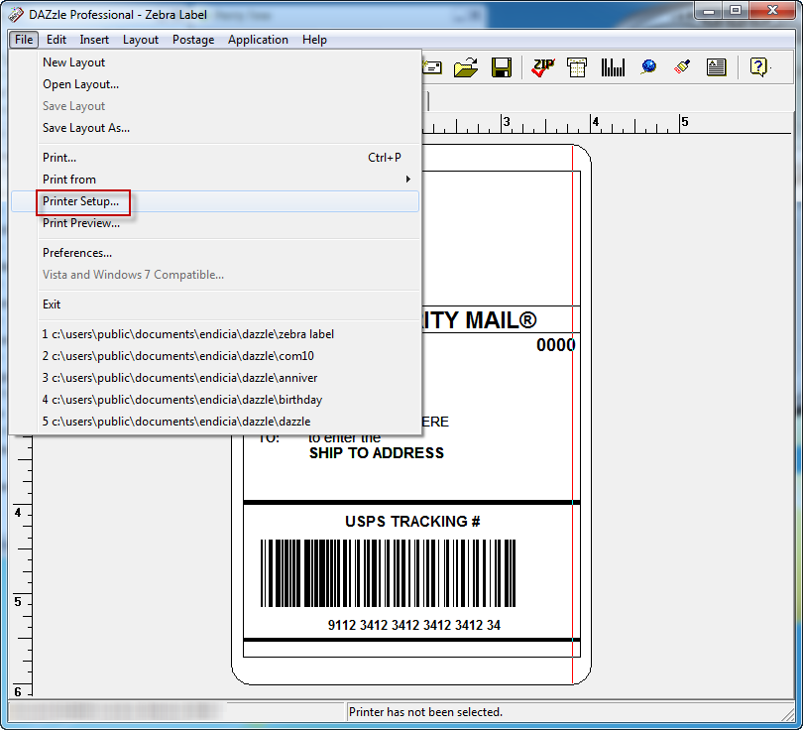Choose Open Layout... menu entry

tap(215, 84)
